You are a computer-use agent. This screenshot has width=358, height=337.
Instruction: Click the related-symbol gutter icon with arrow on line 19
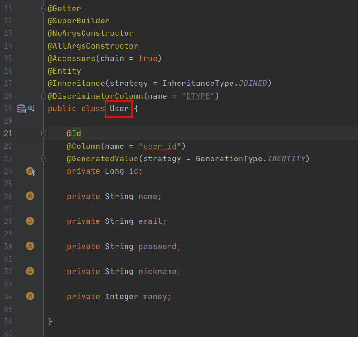[x=31, y=108]
